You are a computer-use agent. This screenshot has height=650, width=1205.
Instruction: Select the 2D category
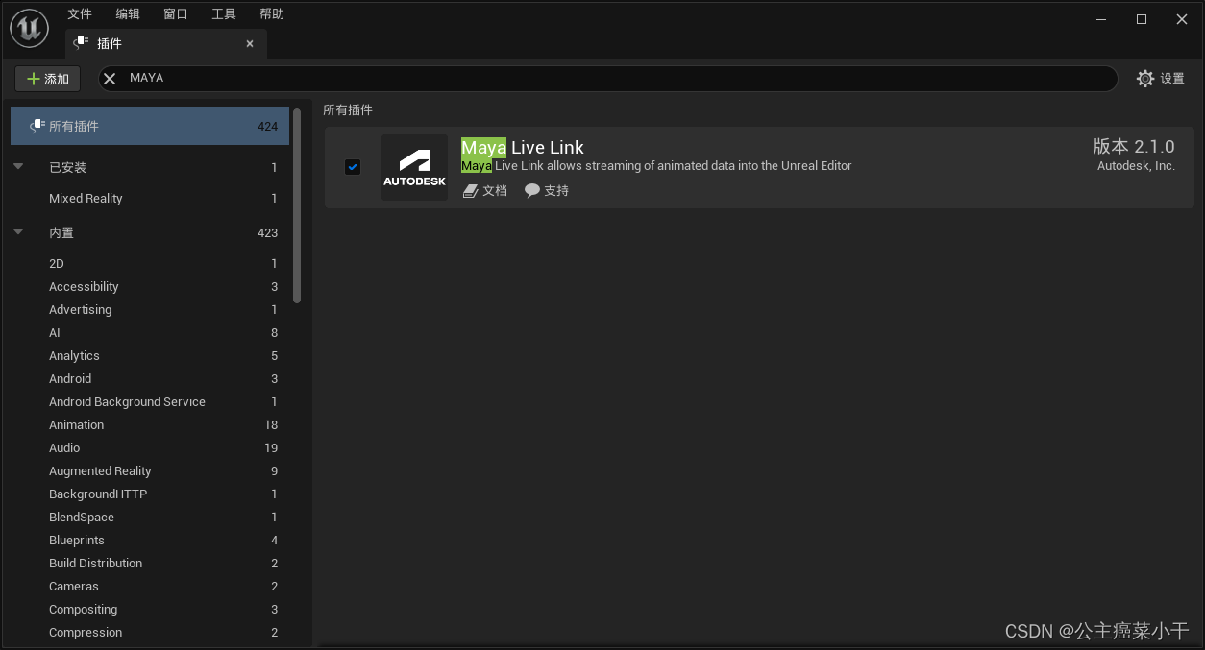point(150,264)
